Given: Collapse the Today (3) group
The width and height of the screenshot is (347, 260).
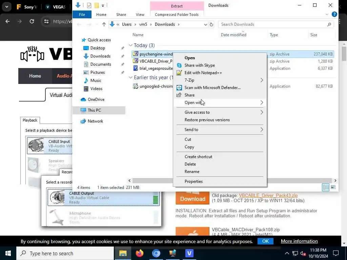Looking at the screenshot, I should click(130, 45).
